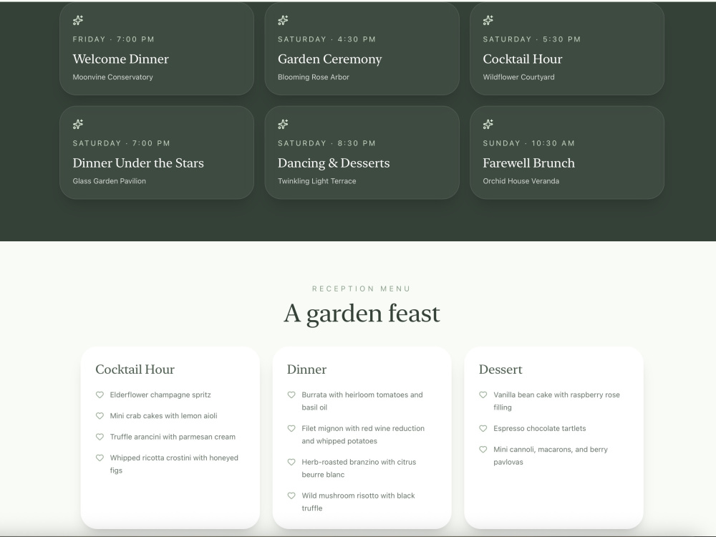Click the sparkle icon on Farewell Brunch card

[x=488, y=124]
